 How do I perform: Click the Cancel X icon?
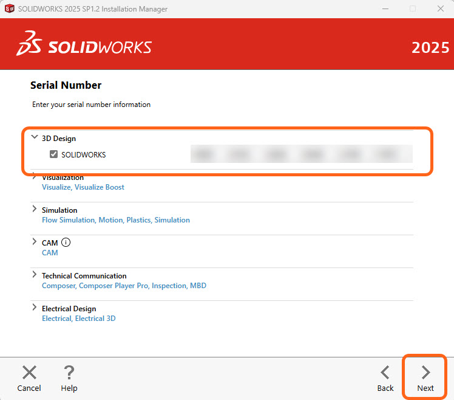click(29, 373)
